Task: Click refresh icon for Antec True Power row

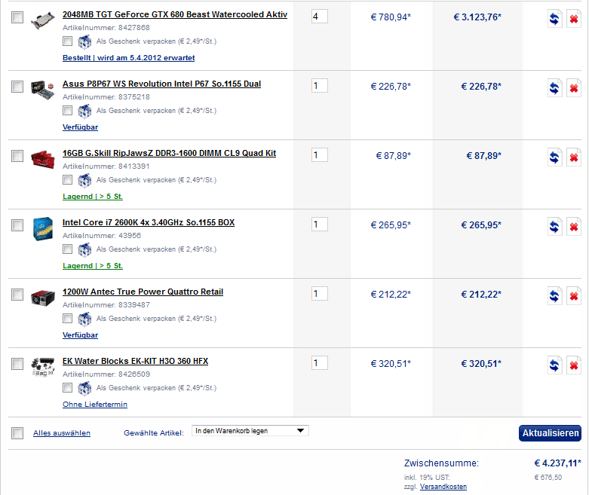Action: [554, 296]
